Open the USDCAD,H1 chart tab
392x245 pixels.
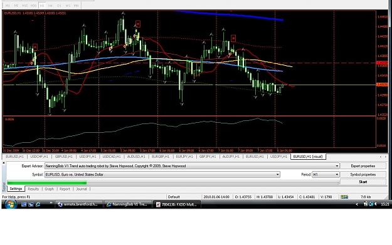[112, 157]
